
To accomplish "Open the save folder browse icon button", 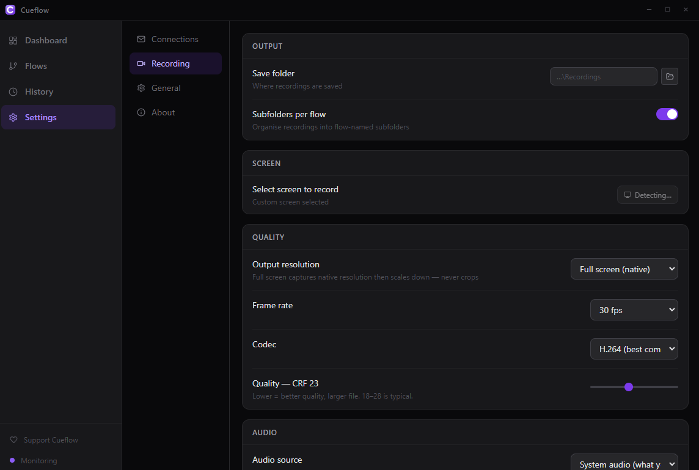I will pos(670,77).
